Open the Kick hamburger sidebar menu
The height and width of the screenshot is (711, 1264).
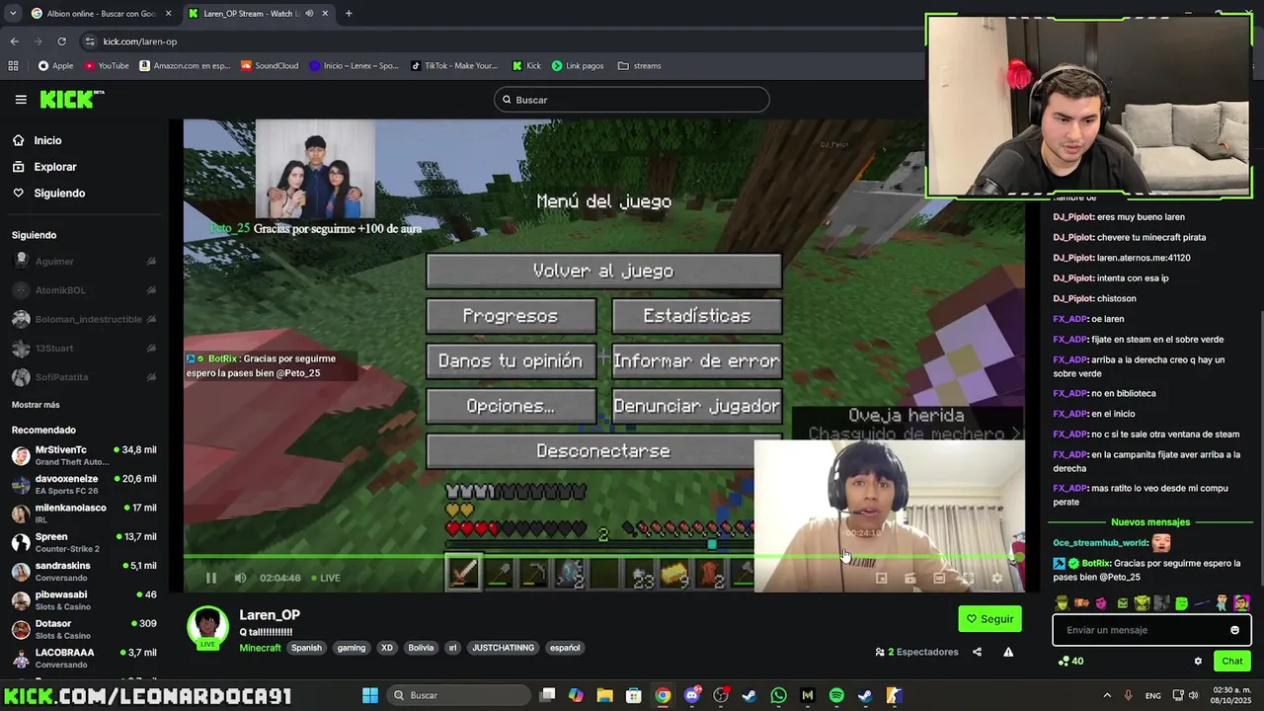pyautogui.click(x=21, y=100)
